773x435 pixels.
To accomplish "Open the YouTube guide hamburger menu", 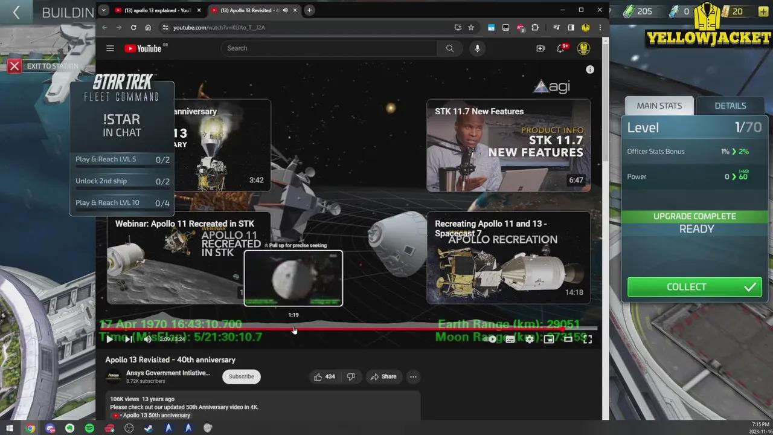I will pyautogui.click(x=110, y=48).
